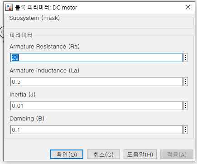Cancel the dialog using 취소(C)
The width and height of the screenshot is (197, 164).
pos(103,154)
